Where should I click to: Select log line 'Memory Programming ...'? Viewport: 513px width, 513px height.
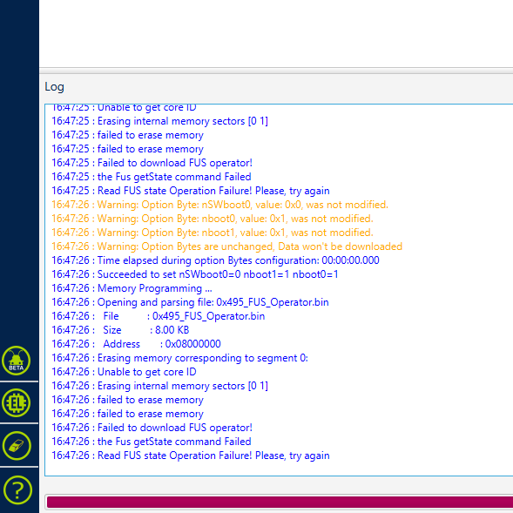[x=132, y=288]
